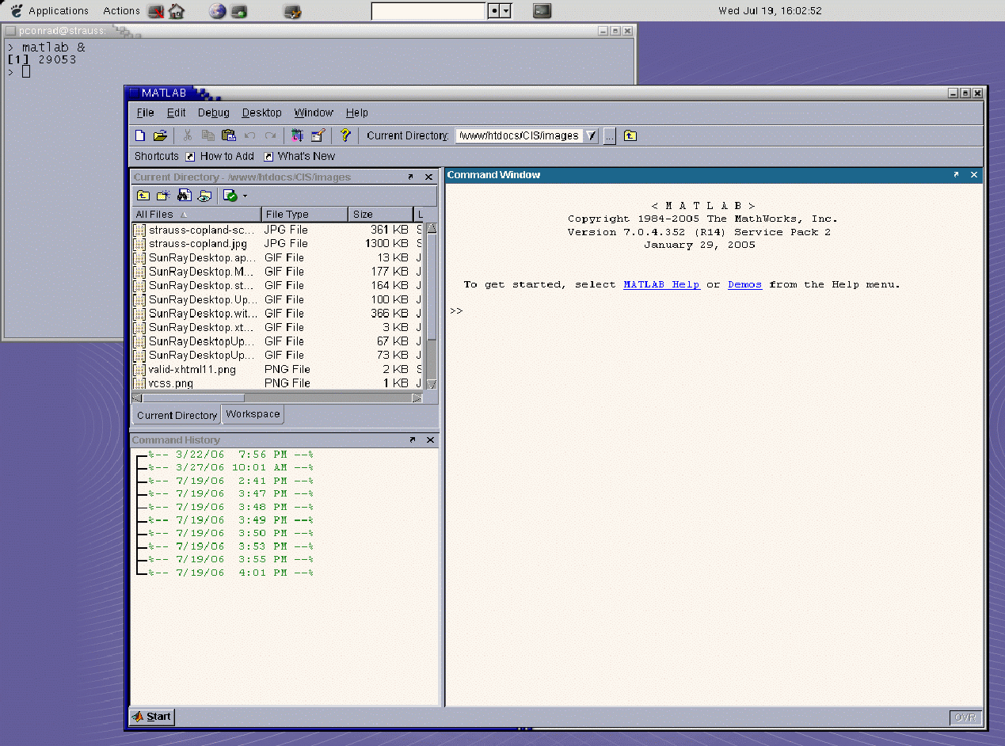The width and height of the screenshot is (1005, 746).
Task: Open the GUIDE icon in the toolbar
Action: coord(318,135)
